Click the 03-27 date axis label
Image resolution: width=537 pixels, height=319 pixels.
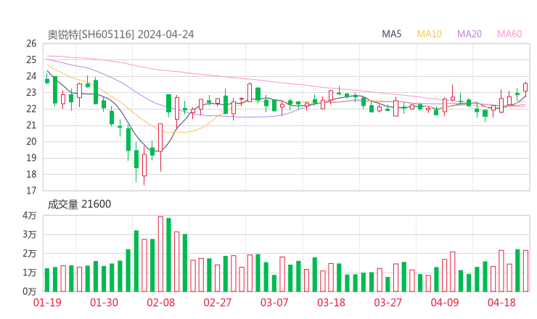pos(388,302)
